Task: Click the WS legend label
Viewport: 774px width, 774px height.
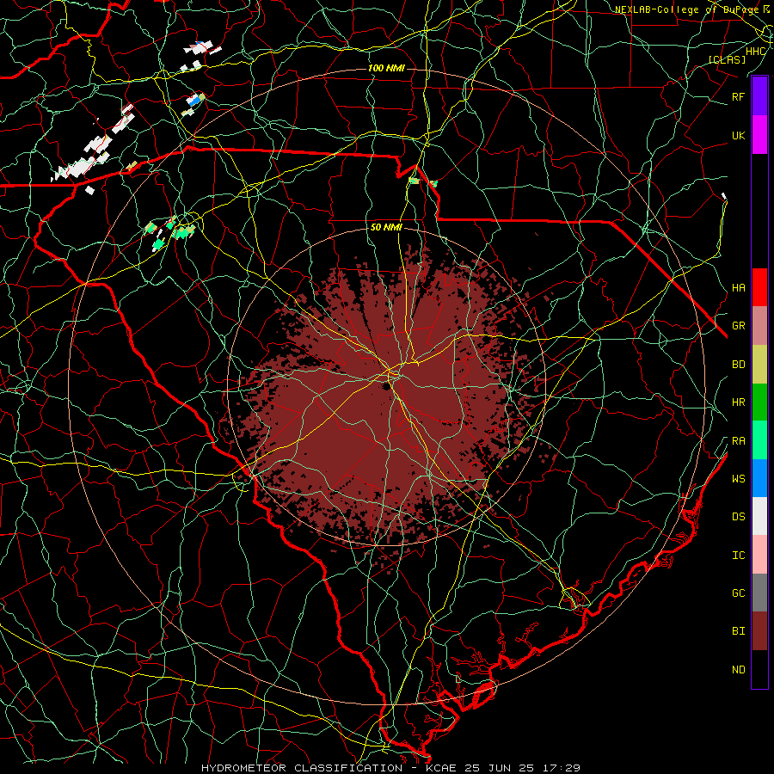Action: [738, 478]
